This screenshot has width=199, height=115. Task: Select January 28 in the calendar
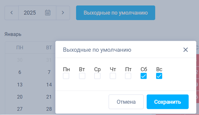pyautogui.click(x=49, y=109)
